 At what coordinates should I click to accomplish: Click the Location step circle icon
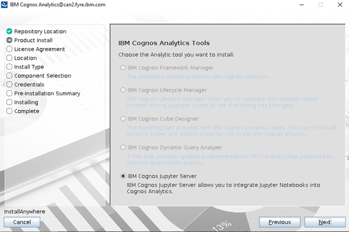(x=9, y=58)
